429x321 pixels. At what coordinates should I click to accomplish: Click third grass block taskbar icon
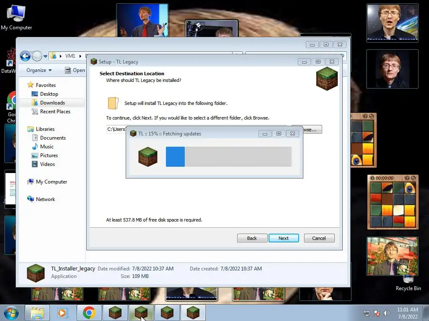(x=167, y=313)
